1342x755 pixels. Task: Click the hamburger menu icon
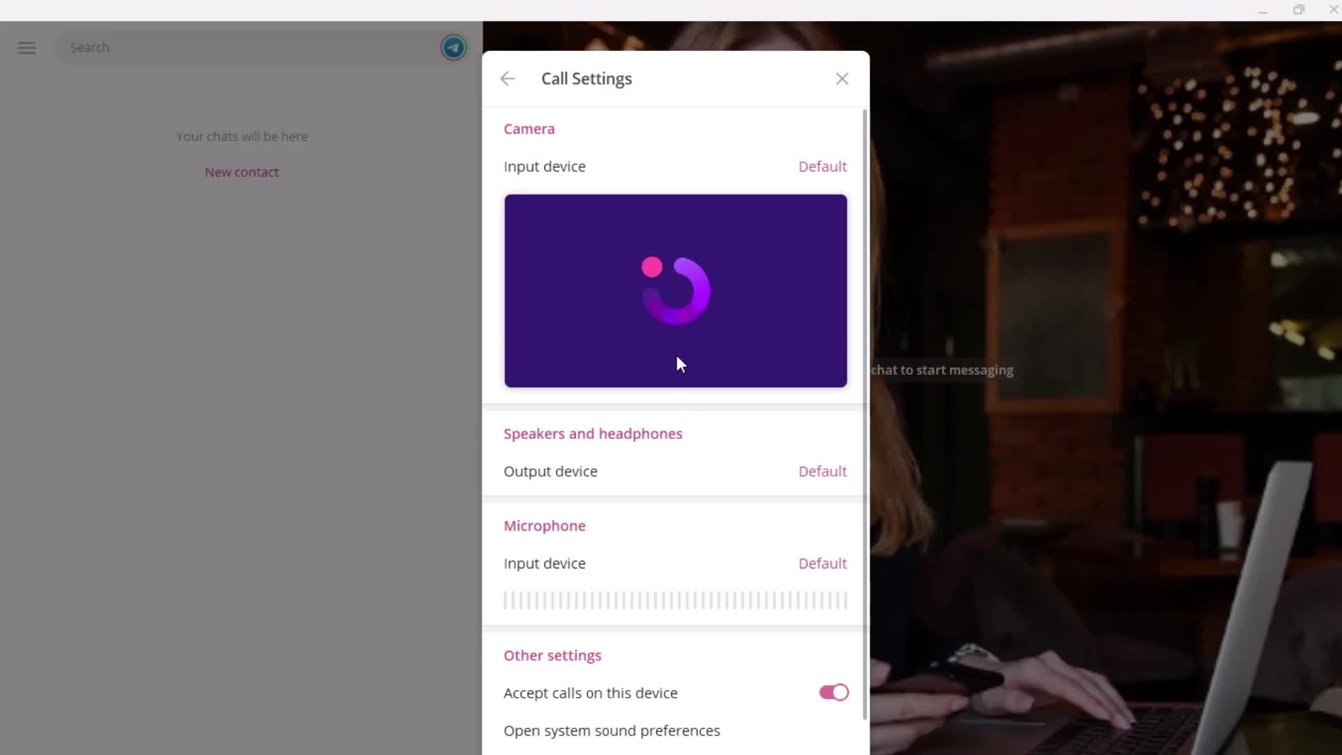(26, 47)
